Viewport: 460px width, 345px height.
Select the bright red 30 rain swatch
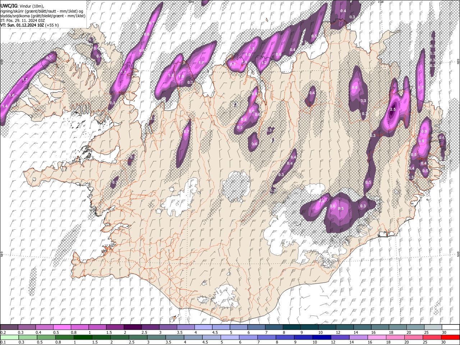pos(450,337)
